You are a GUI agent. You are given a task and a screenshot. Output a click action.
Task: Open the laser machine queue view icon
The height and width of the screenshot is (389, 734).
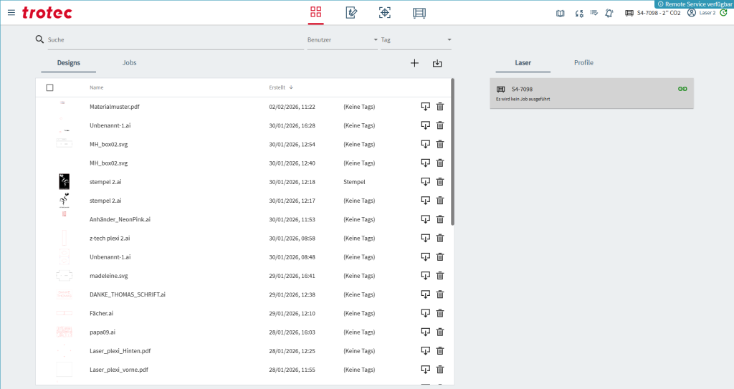point(419,12)
